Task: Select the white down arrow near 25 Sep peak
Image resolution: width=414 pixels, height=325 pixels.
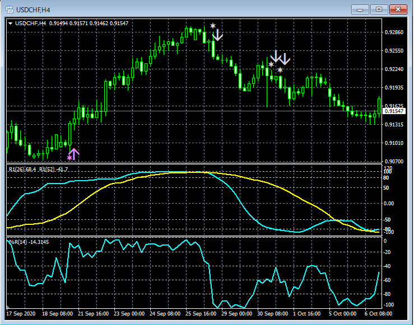Action: pyautogui.click(x=218, y=35)
